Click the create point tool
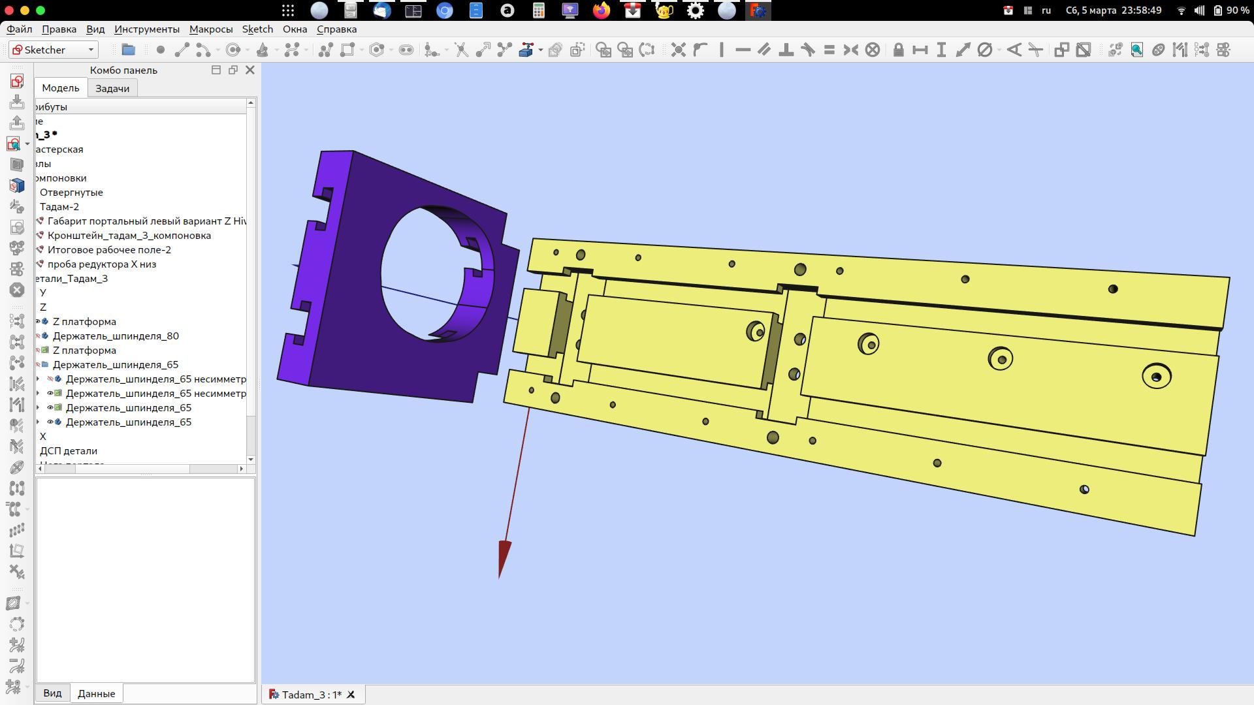 coord(161,50)
